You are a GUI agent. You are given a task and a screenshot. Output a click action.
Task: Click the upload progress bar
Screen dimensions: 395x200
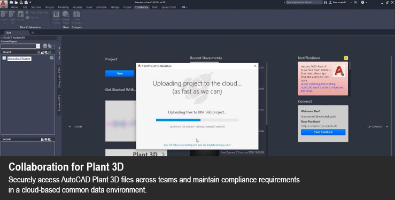pyautogui.click(x=197, y=120)
